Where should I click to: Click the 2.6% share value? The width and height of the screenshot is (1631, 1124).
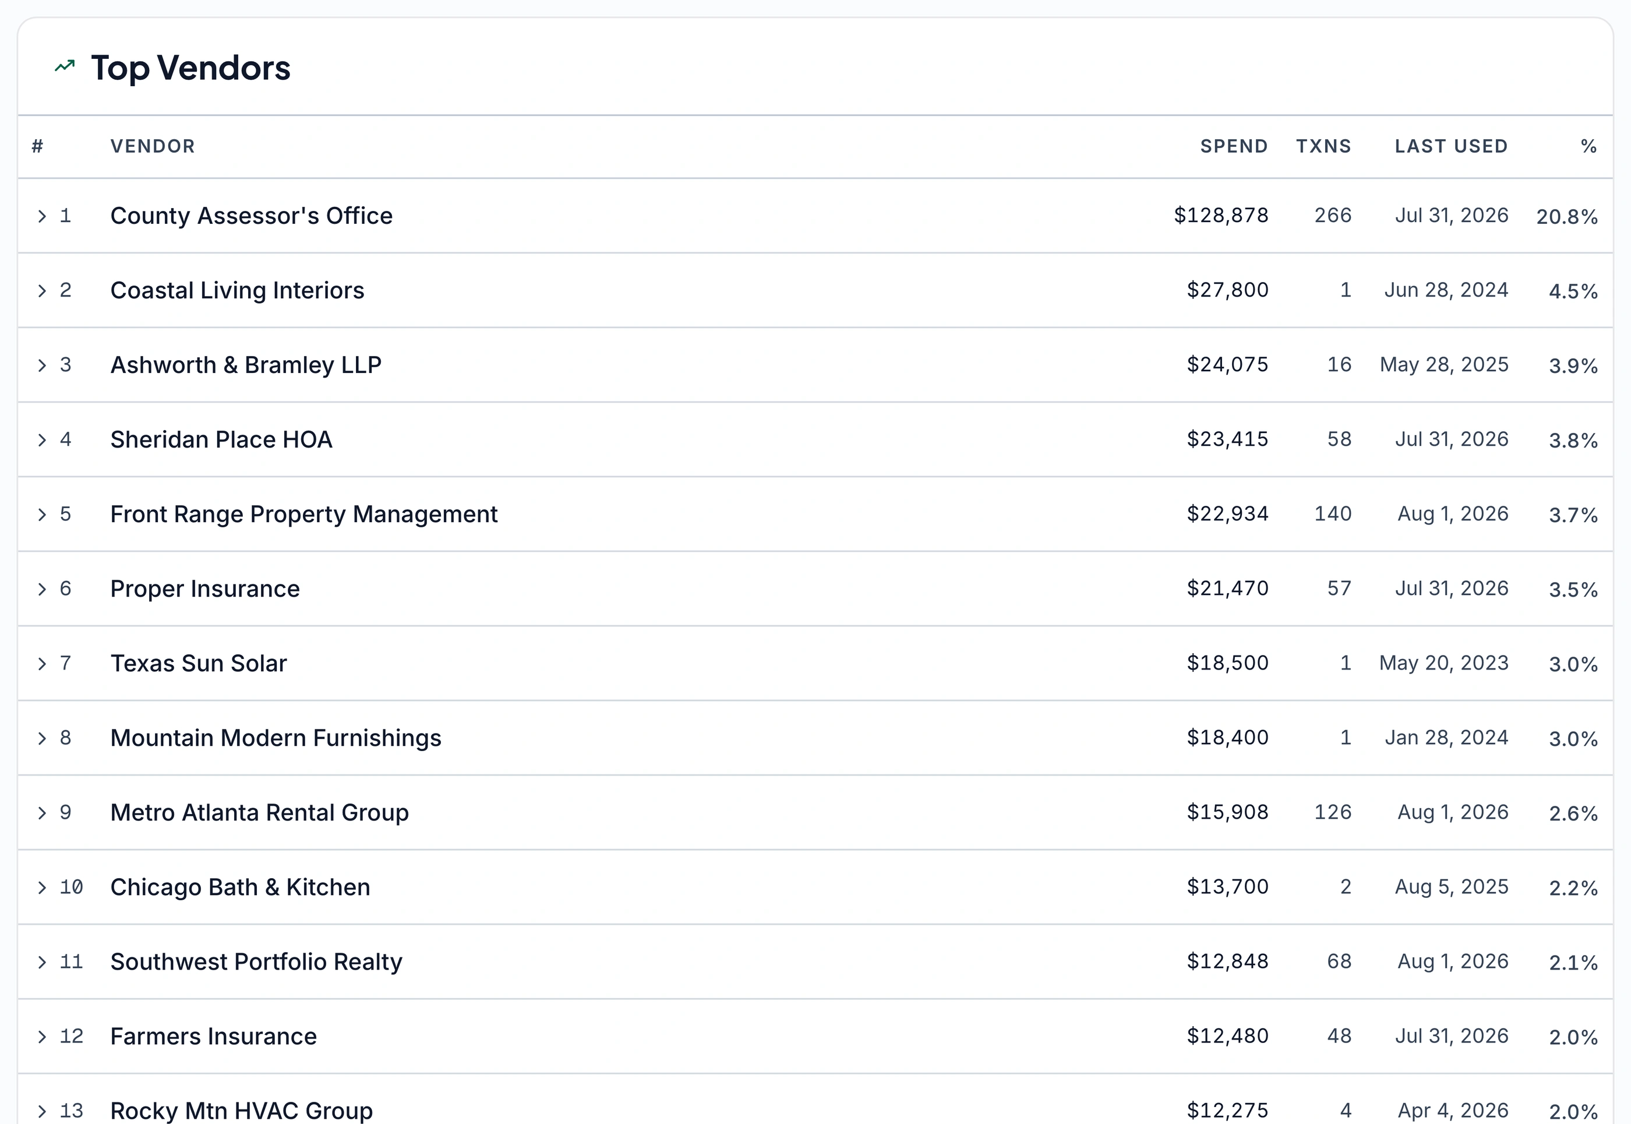[x=1573, y=814]
